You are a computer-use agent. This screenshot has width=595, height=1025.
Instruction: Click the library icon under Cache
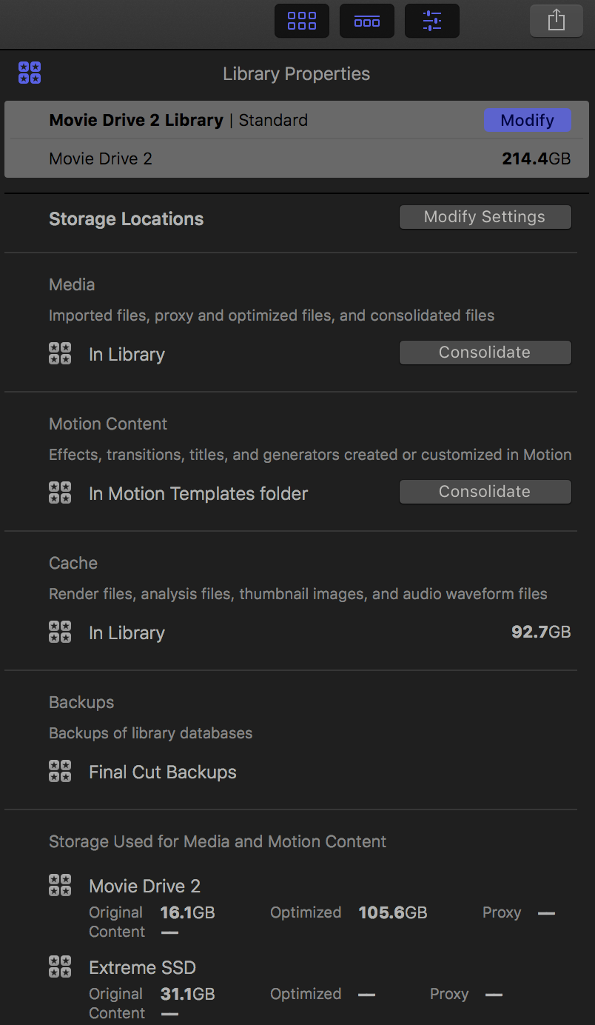[x=60, y=632]
